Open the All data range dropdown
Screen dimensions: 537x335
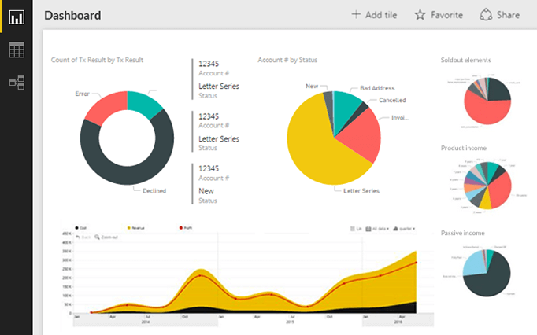(381, 229)
